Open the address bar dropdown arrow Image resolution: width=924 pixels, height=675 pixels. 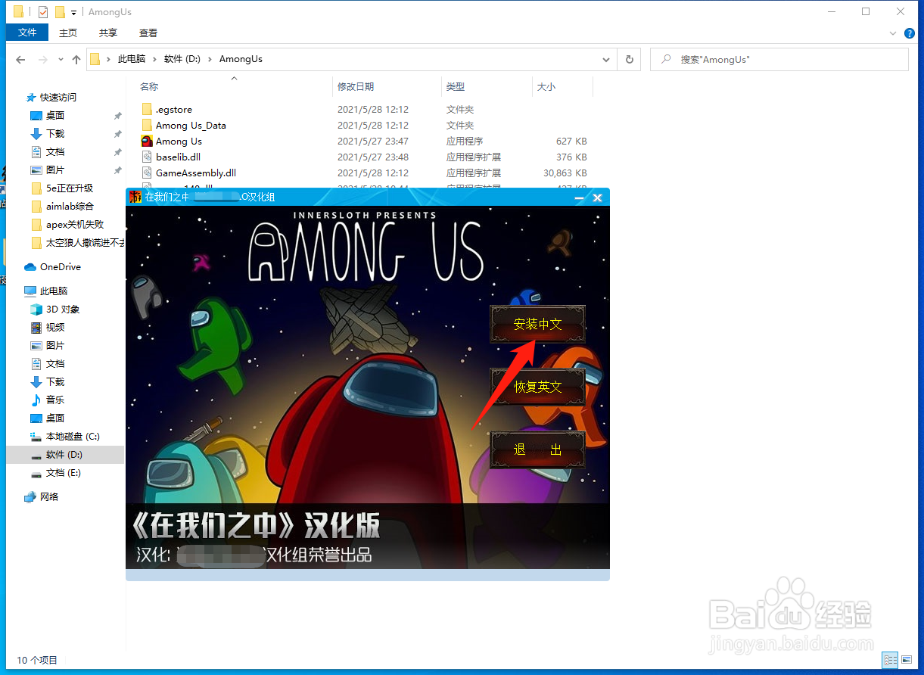[x=605, y=59]
